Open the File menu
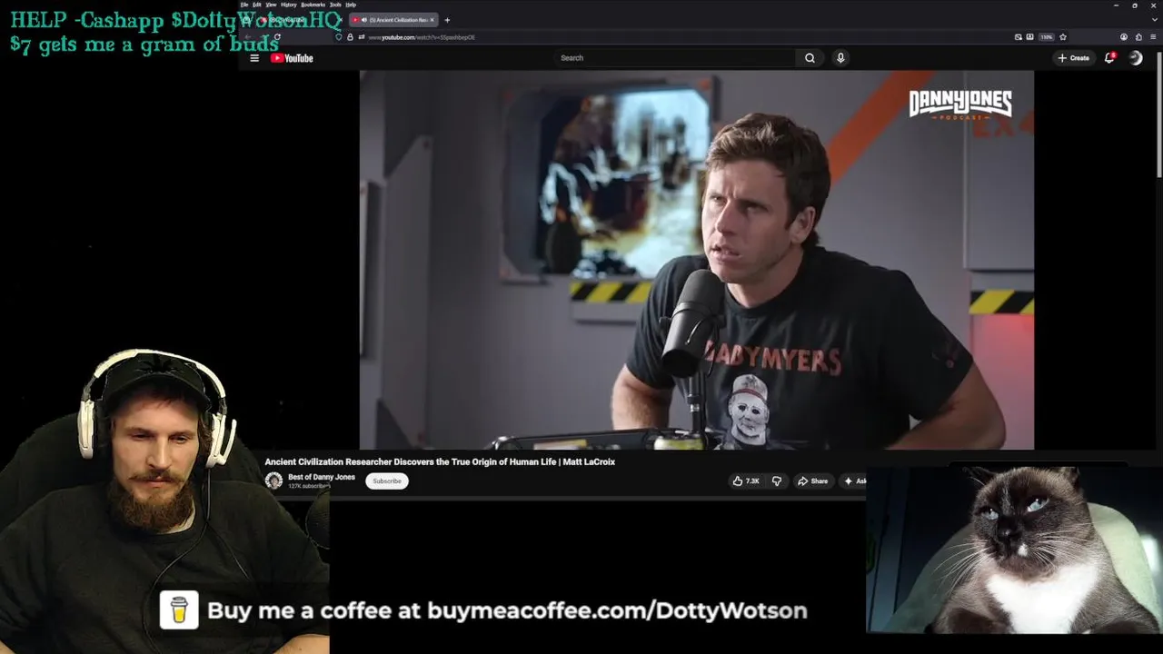1163x654 pixels. pos(244,5)
